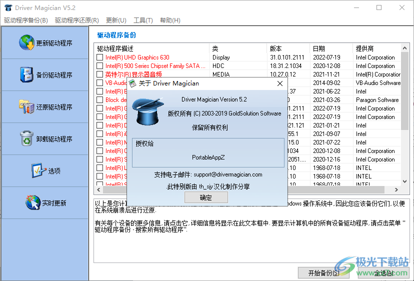Maximize the Driver Magician window

point(379,7)
